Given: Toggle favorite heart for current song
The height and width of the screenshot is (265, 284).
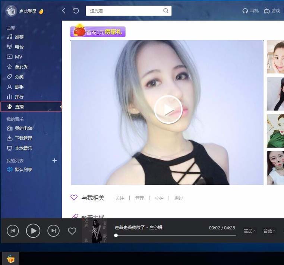Looking at the screenshot, I should tap(72, 231).
